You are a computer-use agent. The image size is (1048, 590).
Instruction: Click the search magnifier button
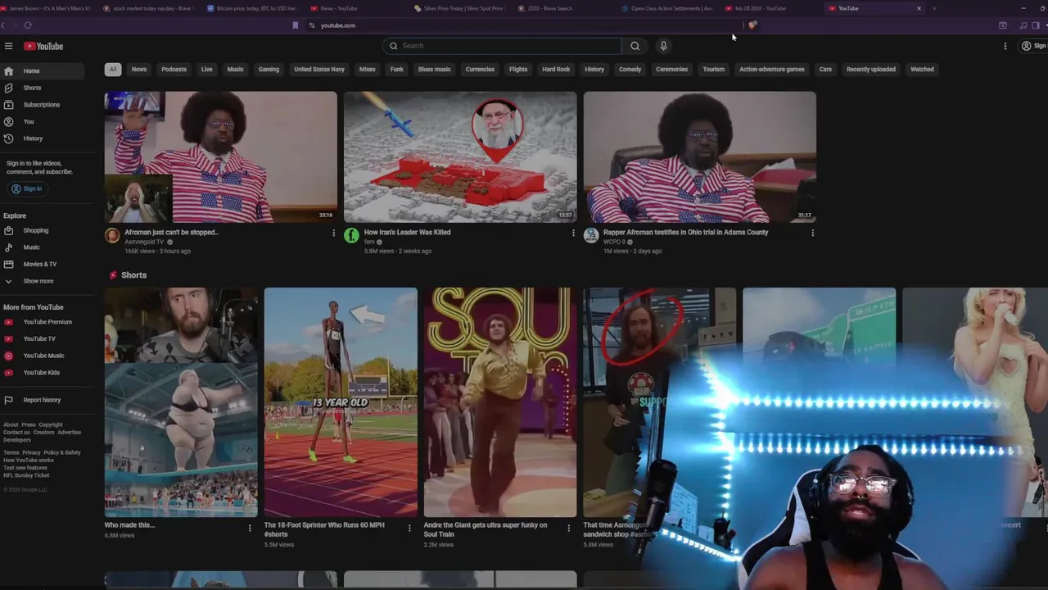(635, 46)
